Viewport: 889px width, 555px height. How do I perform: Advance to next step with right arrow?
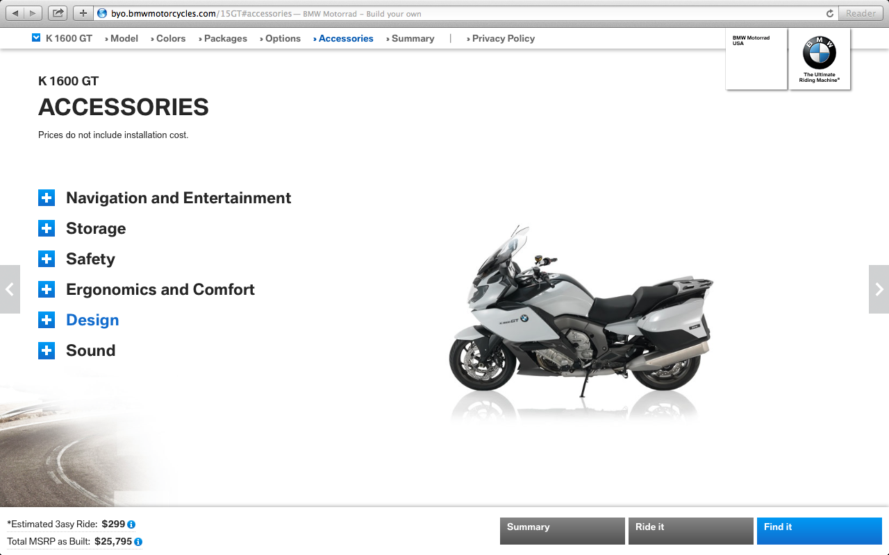[879, 289]
